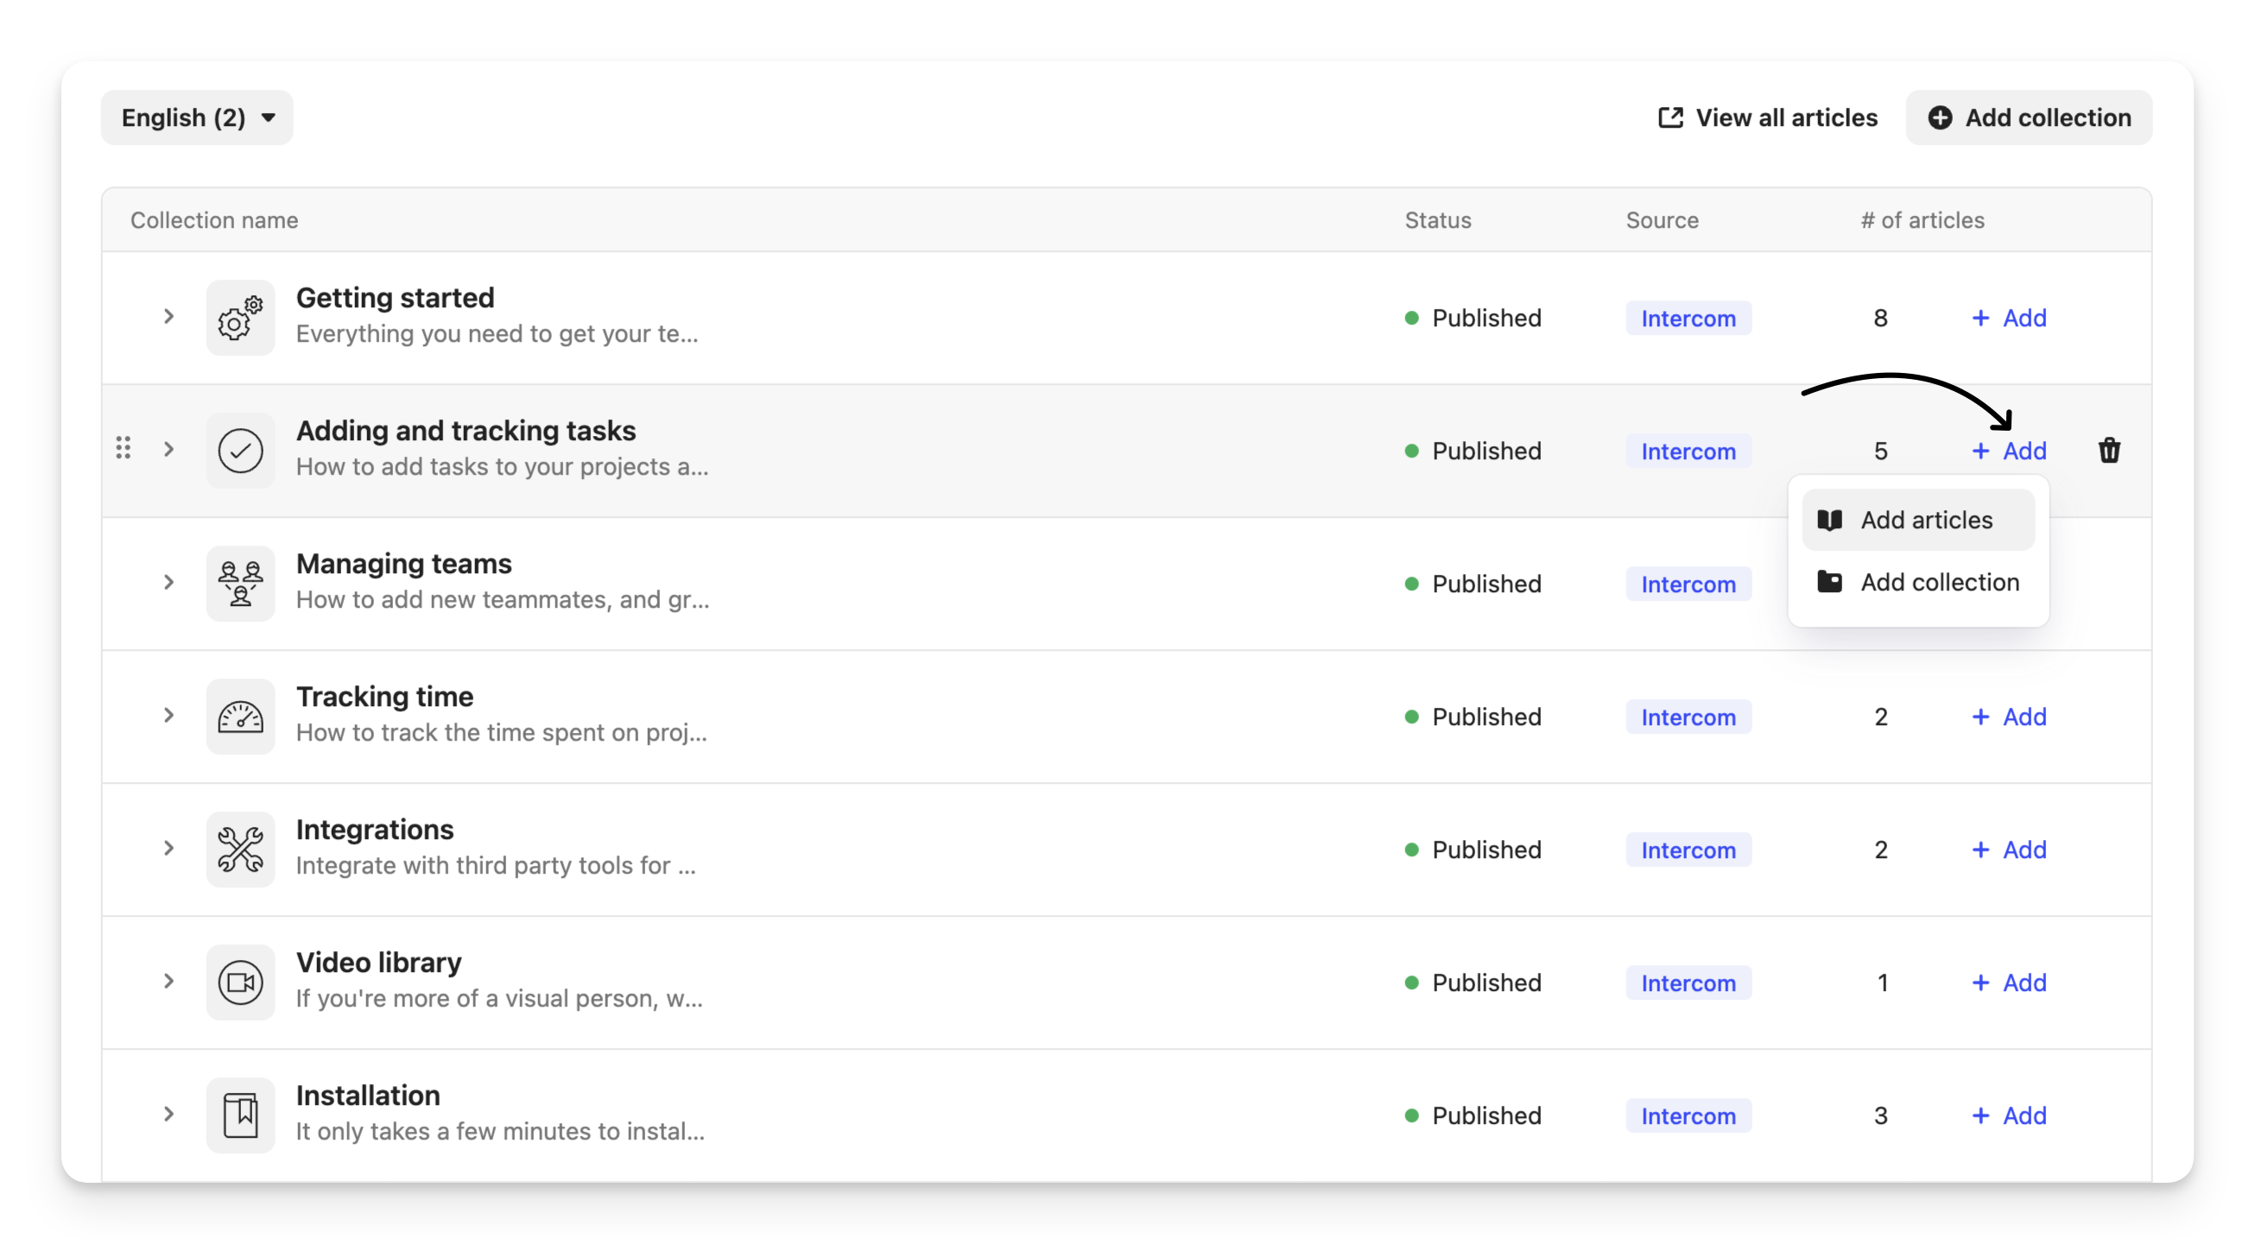Click the Installation bookmark icon
Viewport: 2255px width, 1244px height.
(x=240, y=1115)
